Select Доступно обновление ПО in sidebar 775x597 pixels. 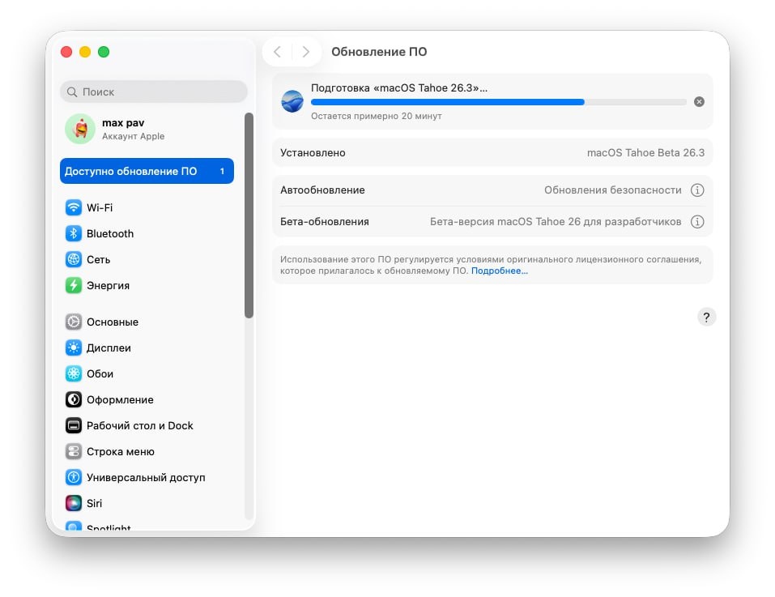(x=147, y=171)
